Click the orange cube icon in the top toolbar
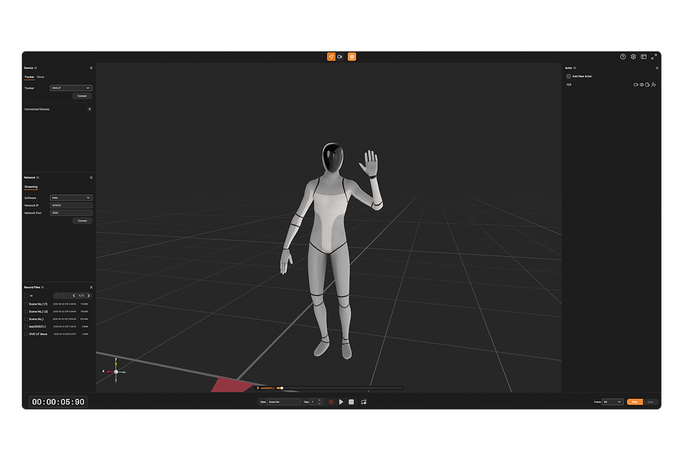 (352, 56)
